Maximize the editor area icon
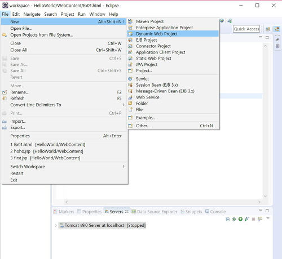 coord(267,37)
